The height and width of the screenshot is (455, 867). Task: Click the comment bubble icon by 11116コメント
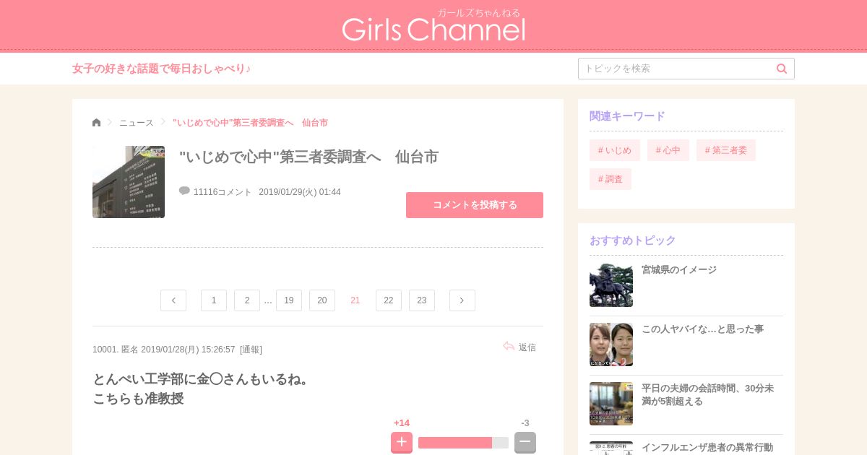(x=184, y=191)
